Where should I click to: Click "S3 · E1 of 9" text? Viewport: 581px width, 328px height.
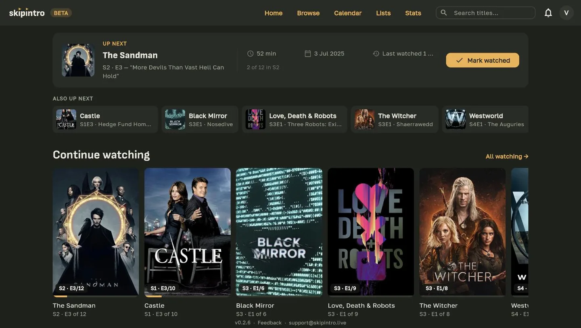(343, 314)
